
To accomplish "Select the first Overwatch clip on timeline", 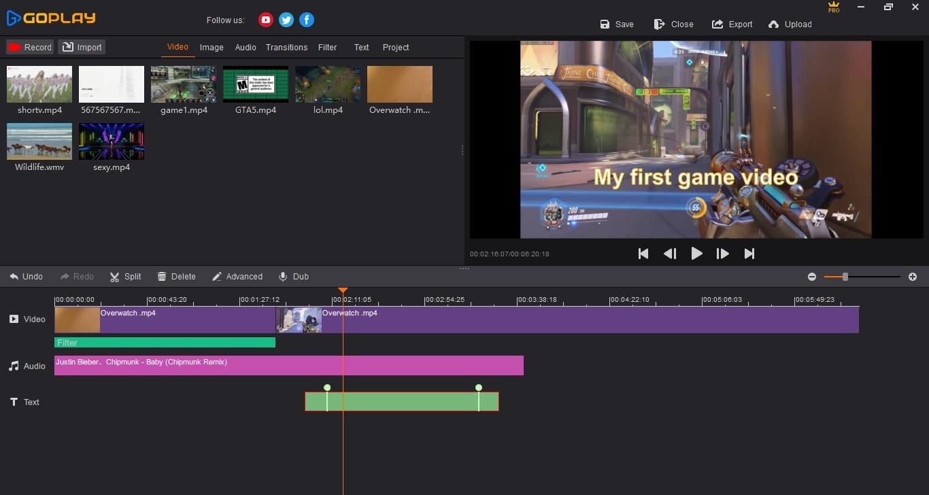I will click(x=165, y=320).
